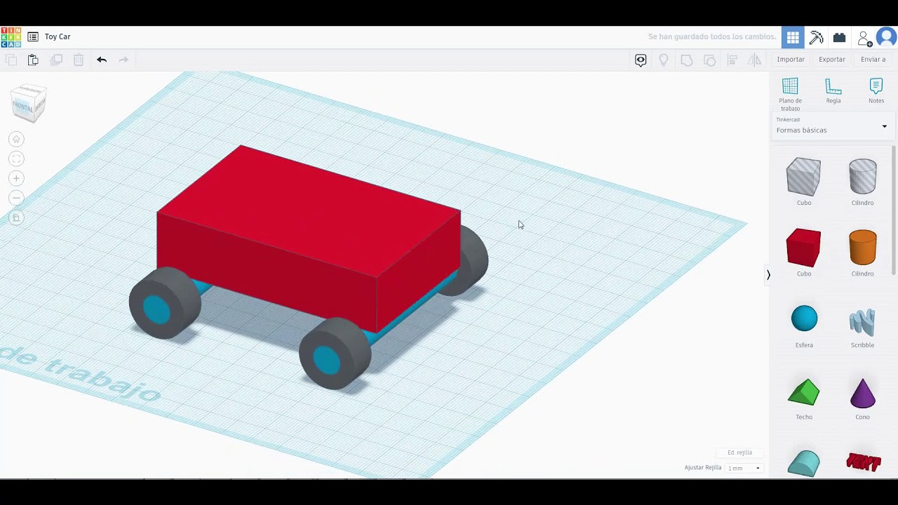Open the user profile avatar
The height and width of the screenshot is (505, 898).
(886, 37)
